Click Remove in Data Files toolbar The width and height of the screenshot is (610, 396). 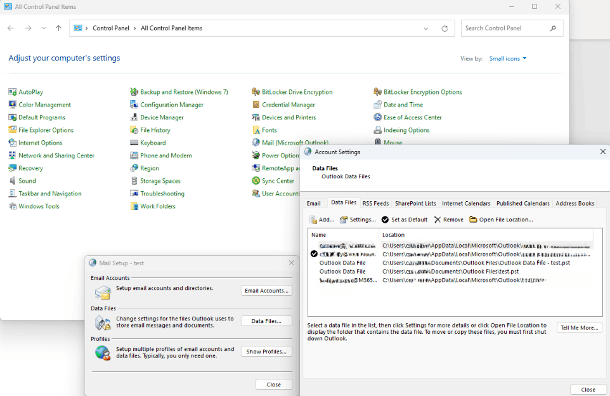point(448,220)
